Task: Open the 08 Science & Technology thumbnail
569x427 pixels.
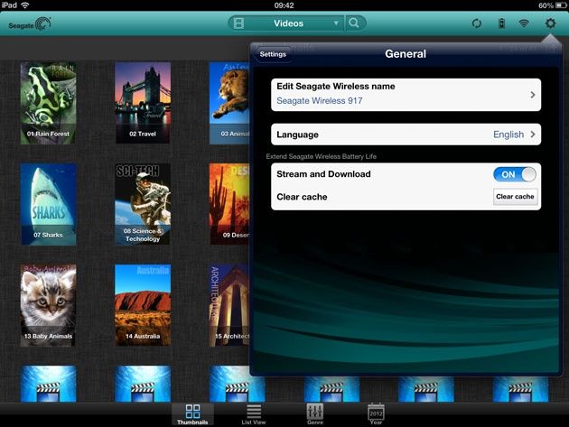Action: pyautogui.click(x=143, y=204)
